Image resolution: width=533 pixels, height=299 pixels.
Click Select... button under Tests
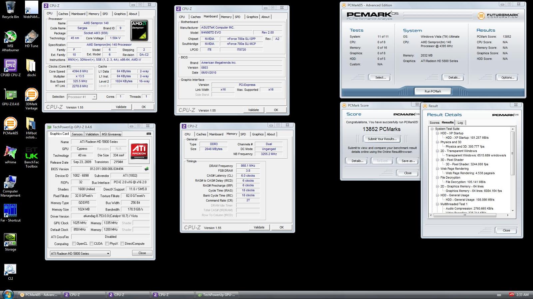click(x=380, y=77)
